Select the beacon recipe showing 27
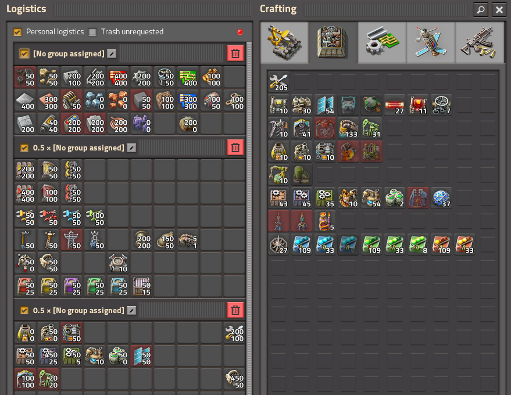Screen dimensions: 511x395 (279, 244)
